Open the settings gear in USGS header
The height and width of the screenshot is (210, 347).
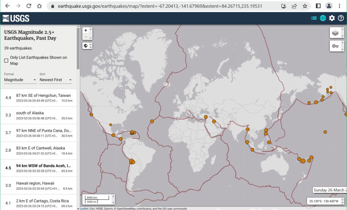coord(332,18)
